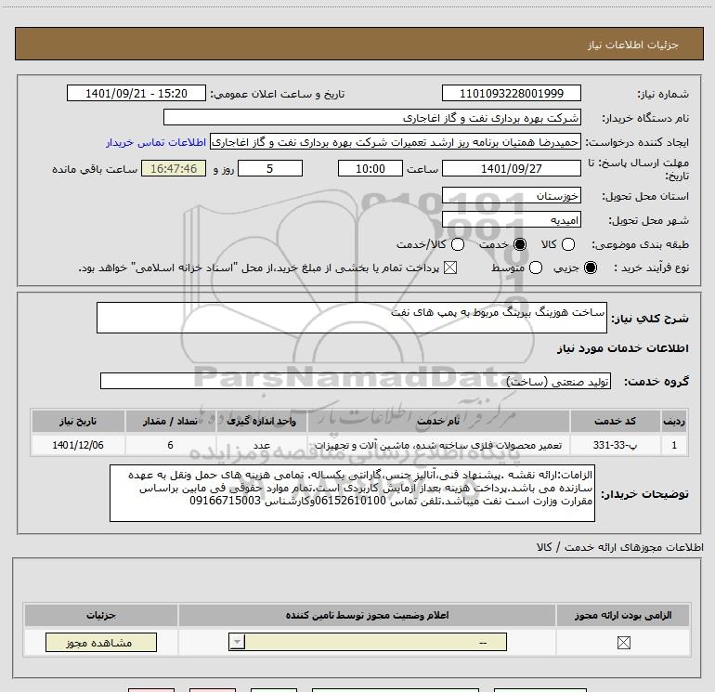
Task: Click the کد خدمت column header
Action: pos(615,421)
